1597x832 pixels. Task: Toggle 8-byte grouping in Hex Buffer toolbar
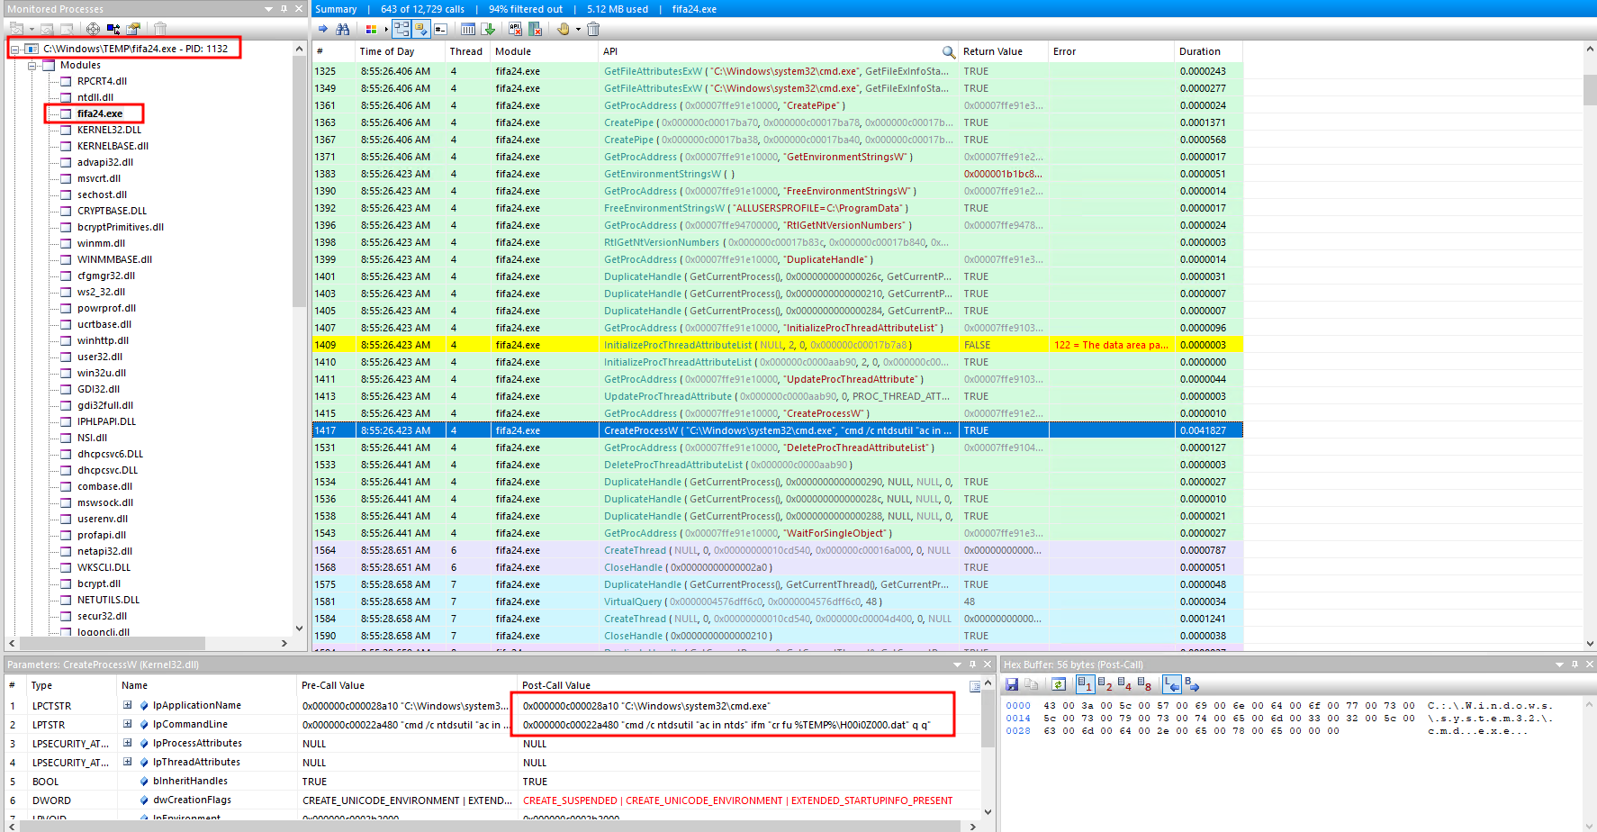1144,684
